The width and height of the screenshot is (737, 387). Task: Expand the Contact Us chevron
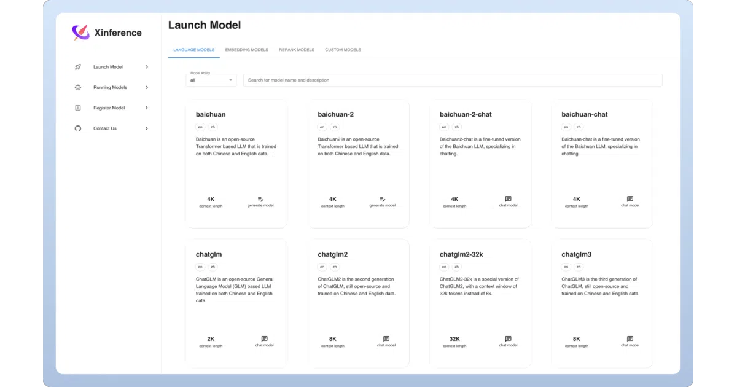click(x=147, y=128)
